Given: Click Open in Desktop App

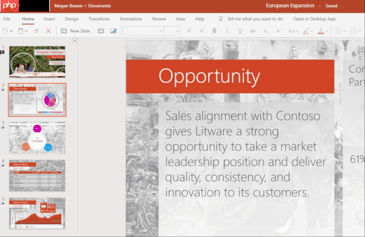Looking at the screenshot, I should tap(315, 19).
